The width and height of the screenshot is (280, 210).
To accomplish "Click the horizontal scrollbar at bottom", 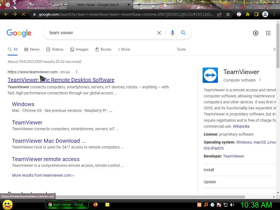I will pos(123,197).
